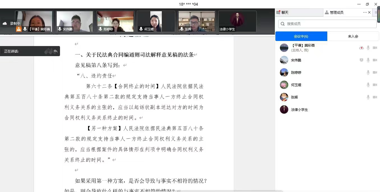This screenshot has height=192, width=380.
Task: Click the 录制中 cloud recording indicator
Action: (11, 24)
